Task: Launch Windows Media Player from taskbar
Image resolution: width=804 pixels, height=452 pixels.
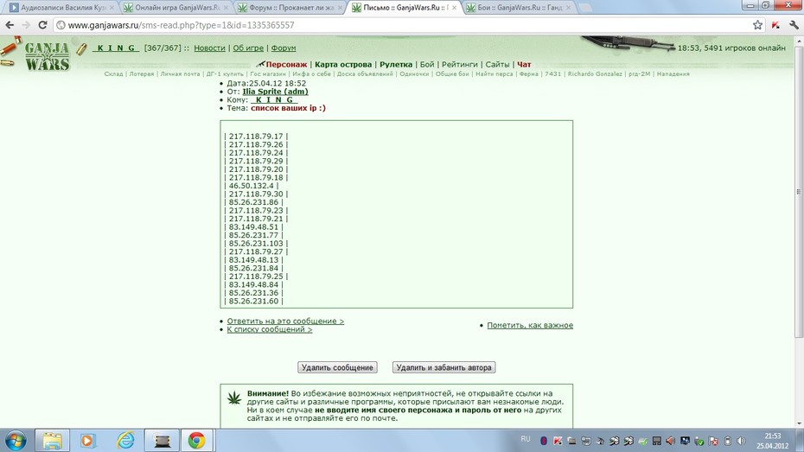Action: pyautogui.click(x=87, y=440)
